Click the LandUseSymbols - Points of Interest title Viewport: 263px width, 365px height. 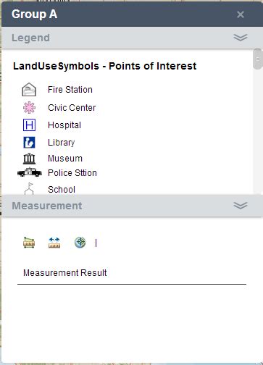tap(104, 66)
